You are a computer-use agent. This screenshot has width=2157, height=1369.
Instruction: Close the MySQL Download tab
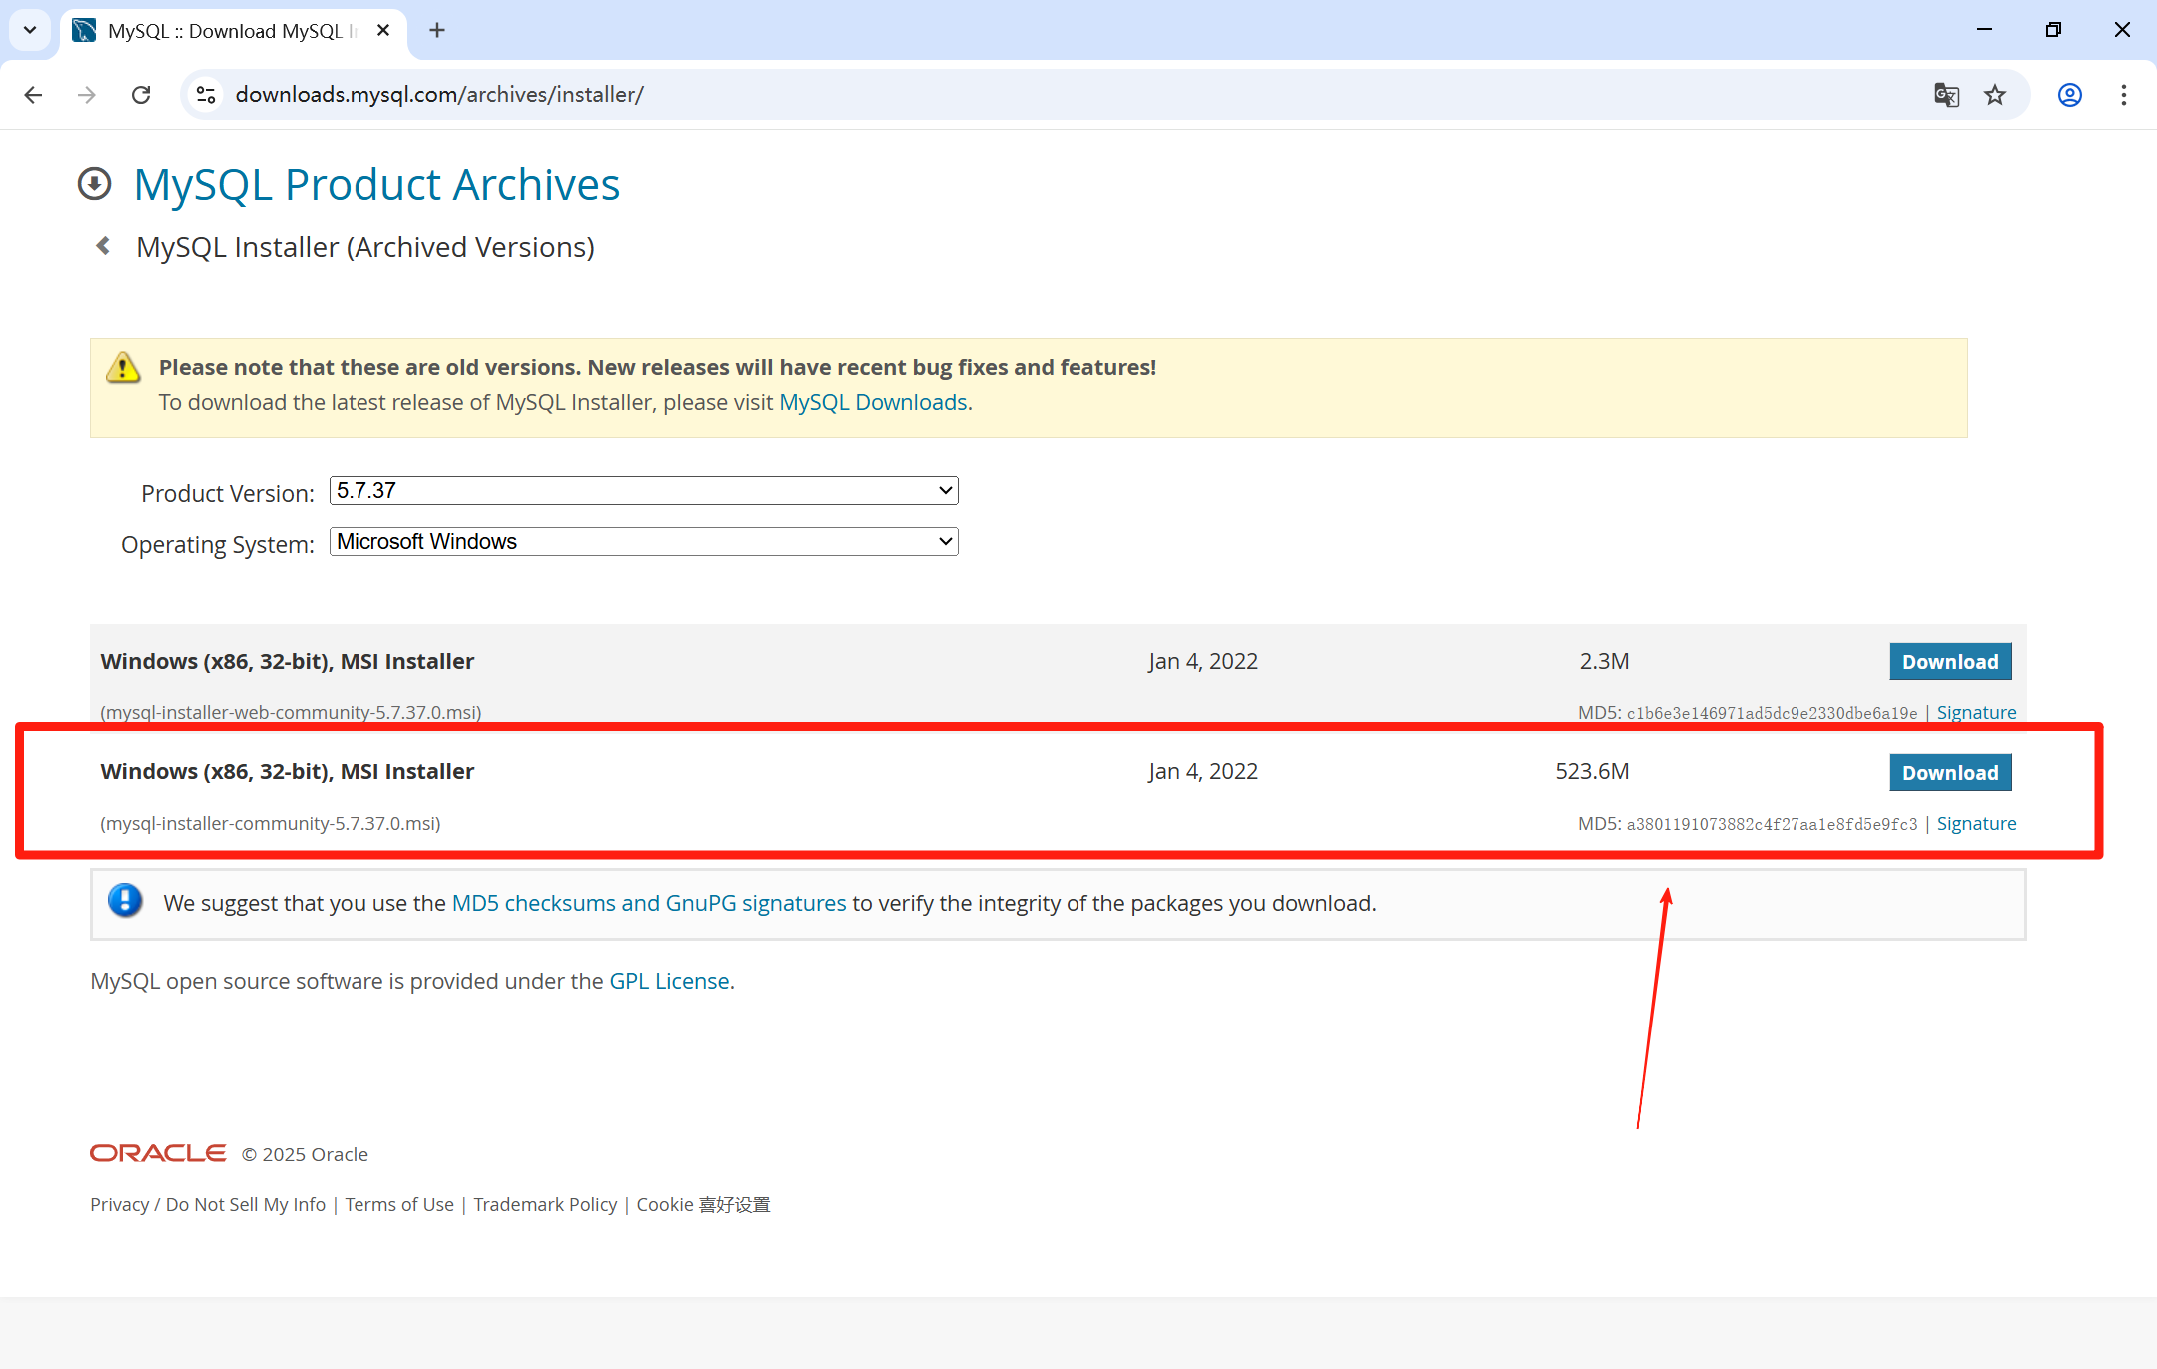click(383, 30)
